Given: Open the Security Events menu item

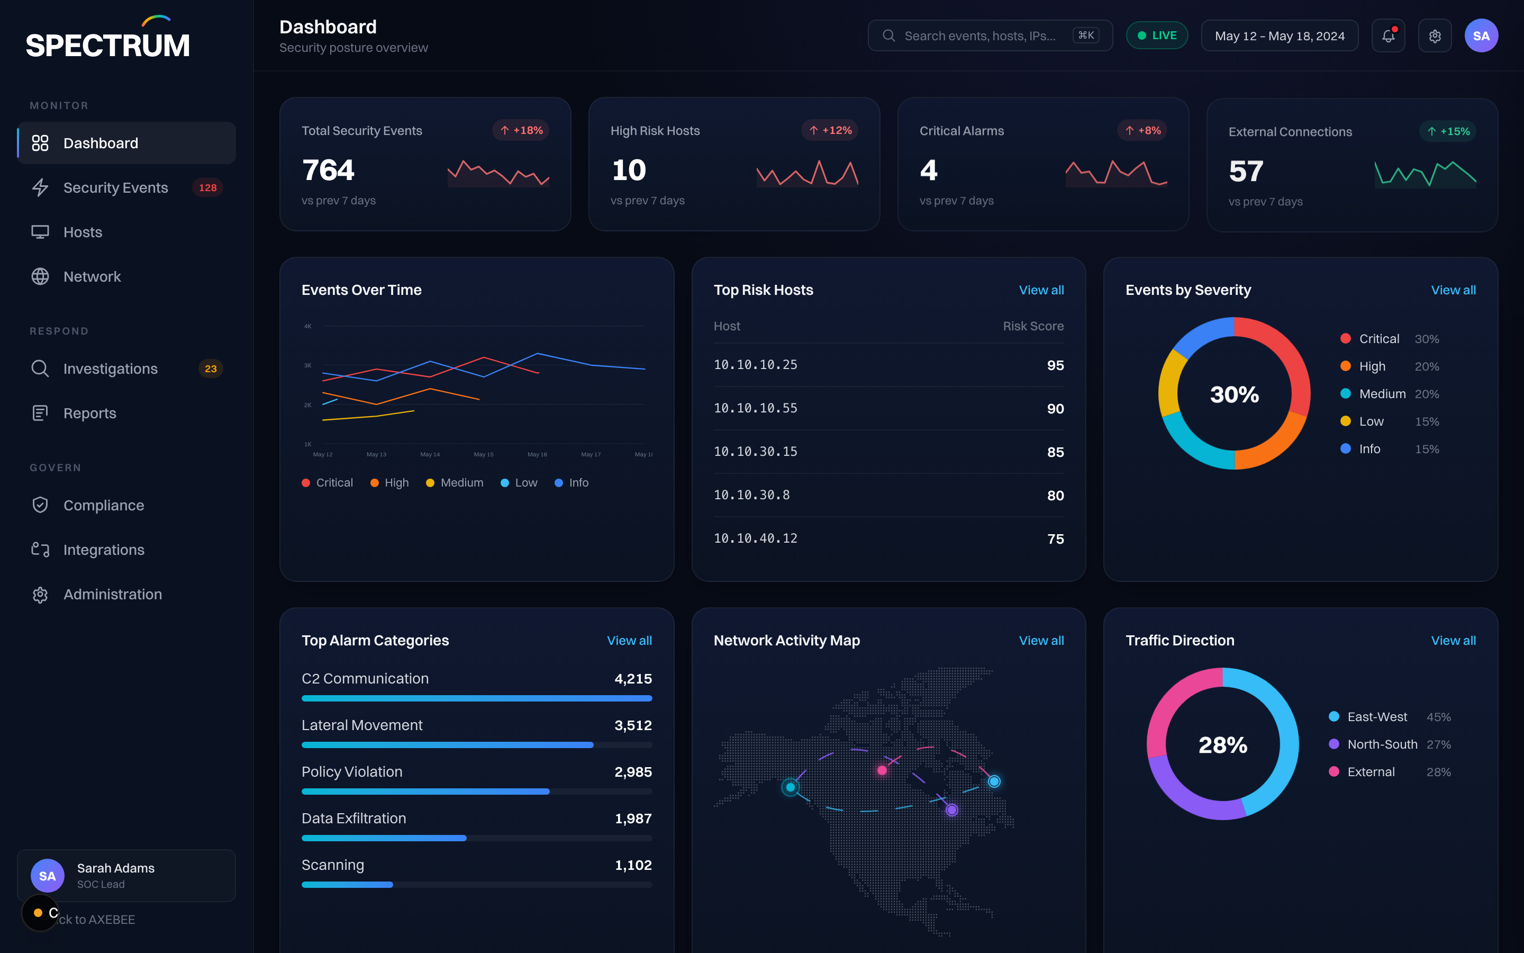Looking at the screenshot, I should (126, 187).
